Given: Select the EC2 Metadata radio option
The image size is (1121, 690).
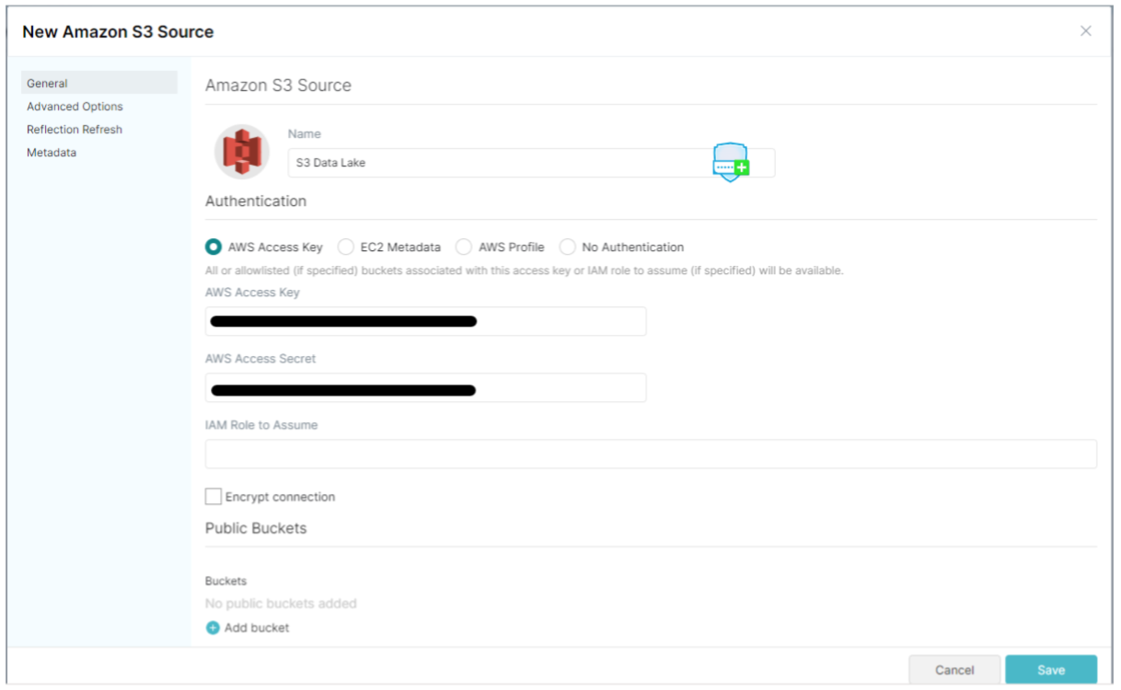Looking at the screenshot, I should click(x=346, y=247).
